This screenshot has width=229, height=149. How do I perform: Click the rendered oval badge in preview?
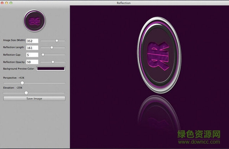click(159, 55)
